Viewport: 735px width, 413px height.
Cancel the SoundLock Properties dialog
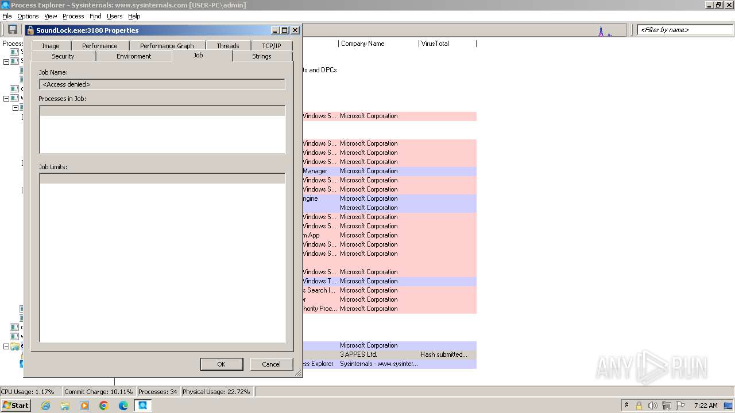[x=271, y=364]
